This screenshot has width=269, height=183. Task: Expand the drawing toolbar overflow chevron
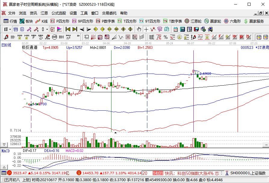(x=78, y=36)
